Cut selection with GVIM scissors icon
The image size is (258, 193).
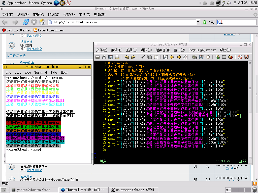143,57
